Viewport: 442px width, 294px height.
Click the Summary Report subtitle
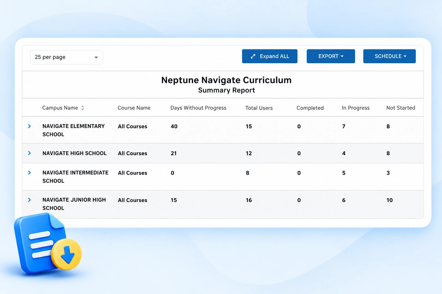(x=226, y=90)
